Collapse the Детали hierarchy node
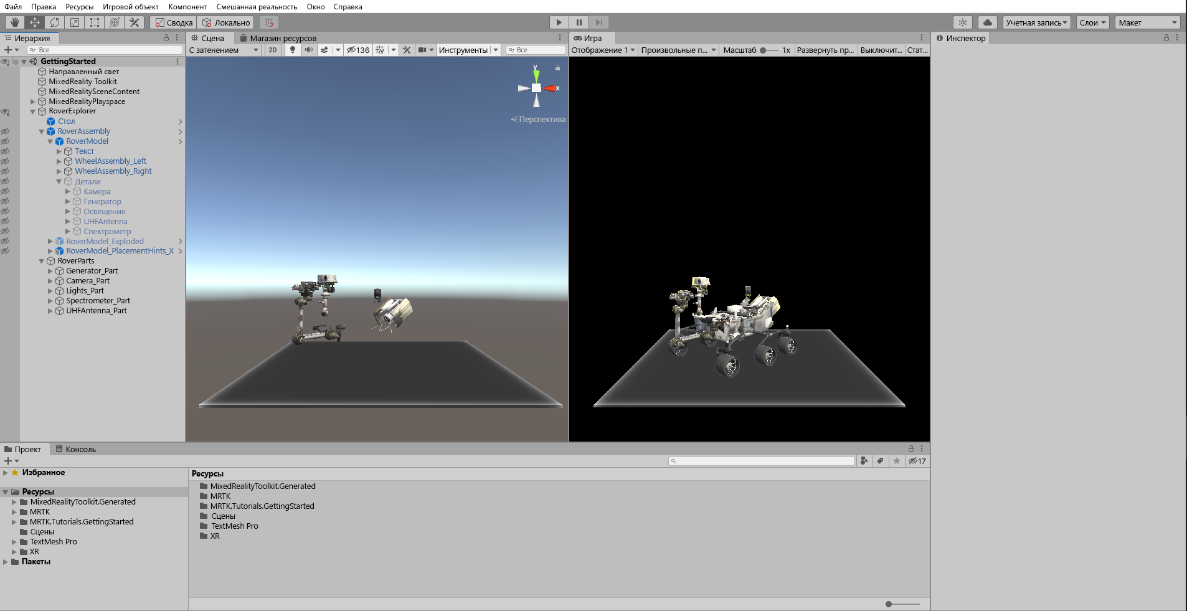This screenshot has height=611, width=1187. pos(59,182)
